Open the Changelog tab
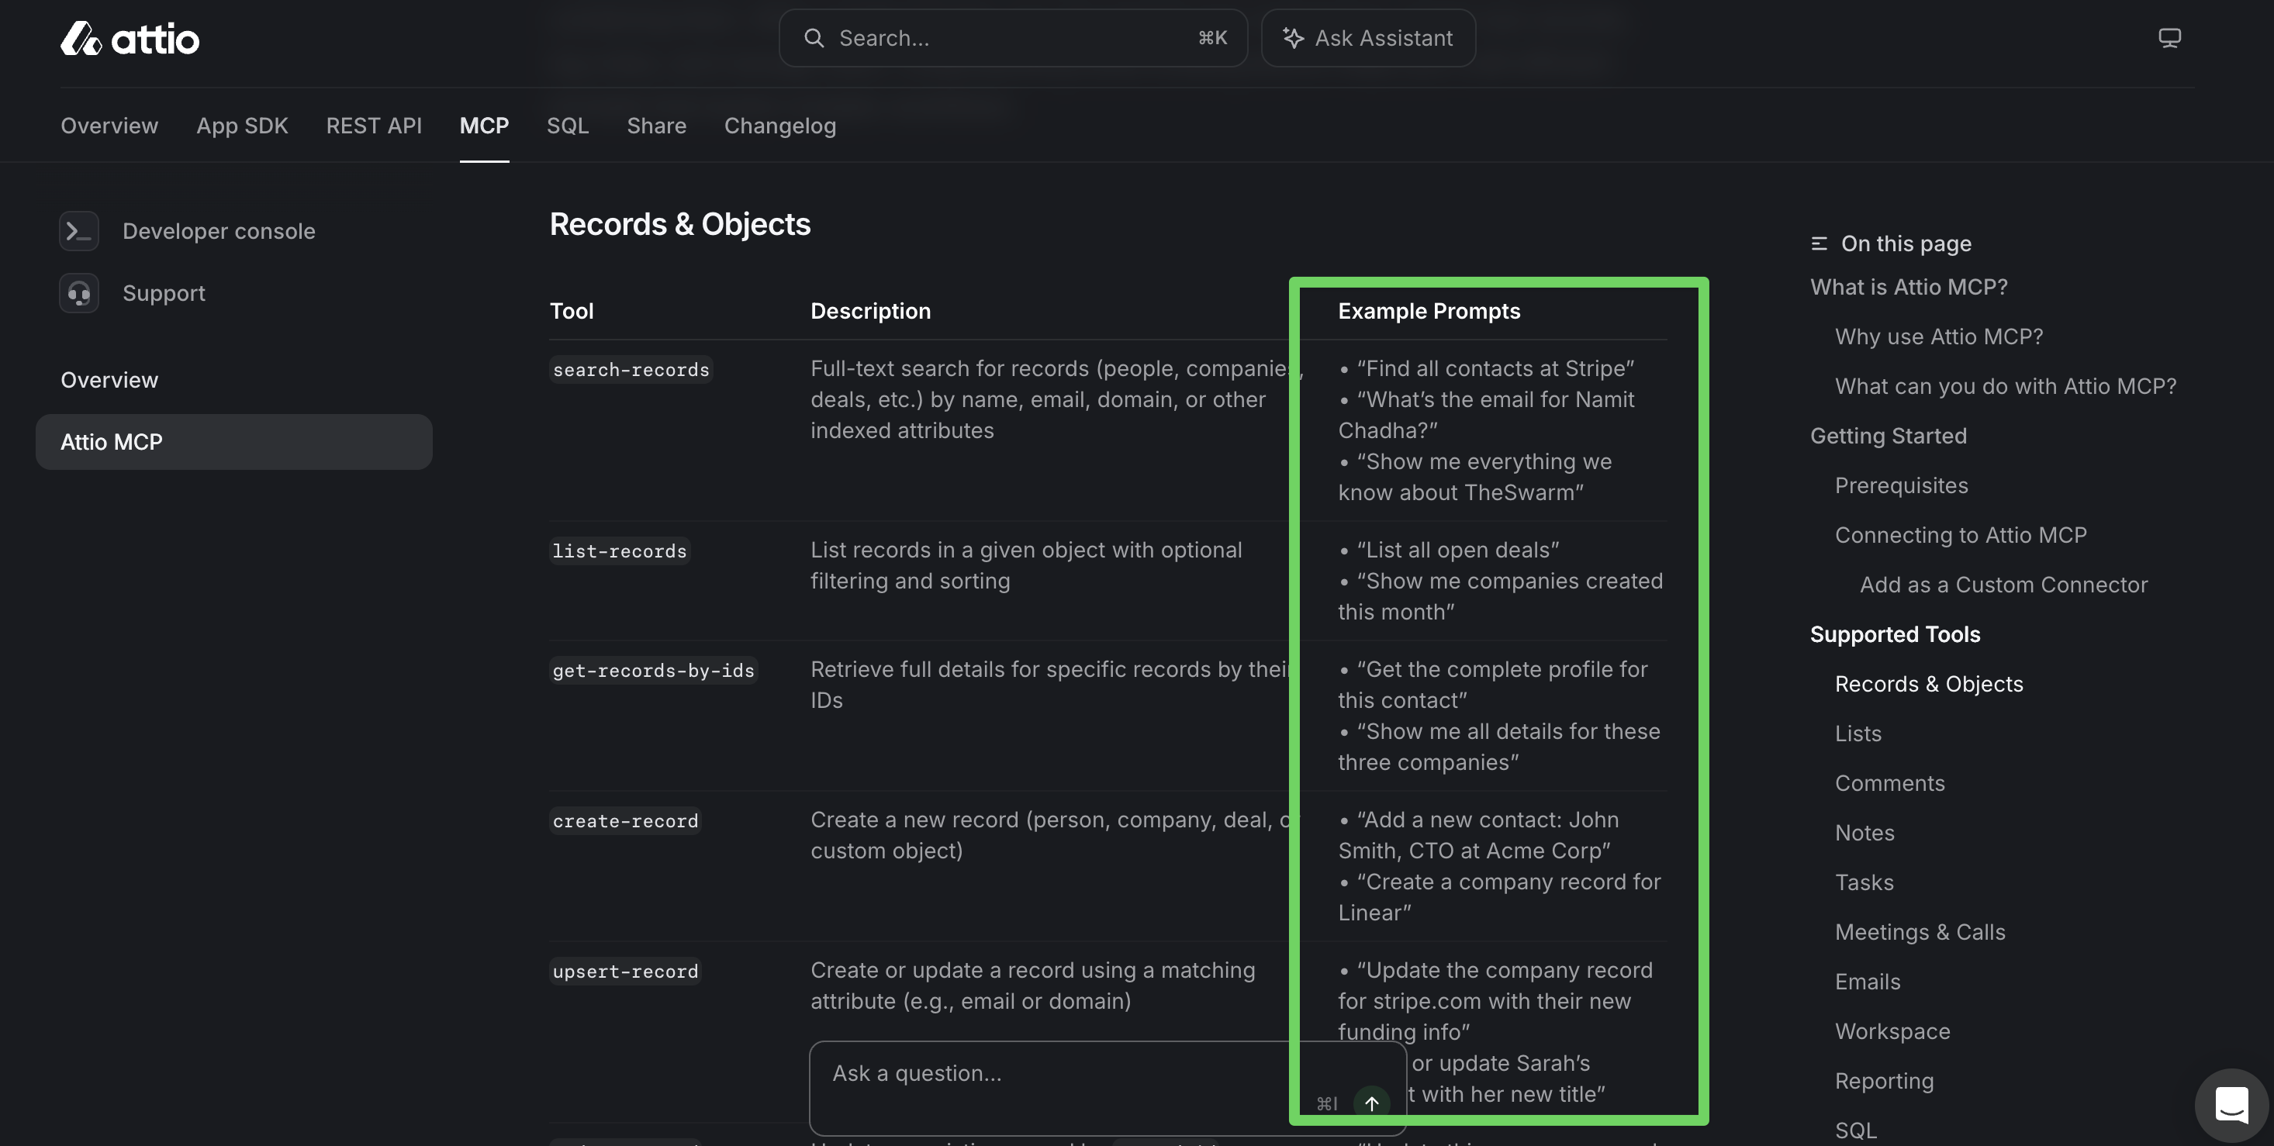This screenshot has width=2274, height=1146. (x=779, y=126)
